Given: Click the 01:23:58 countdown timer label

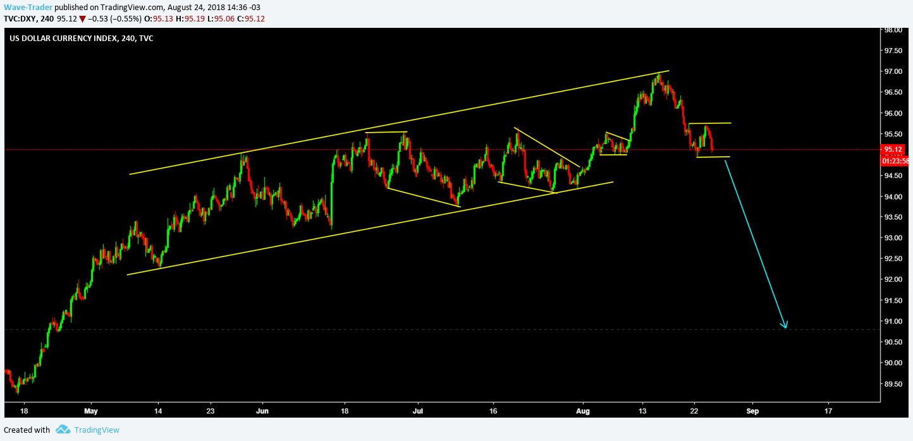Looking at the screenshot, I should [894, 160].
